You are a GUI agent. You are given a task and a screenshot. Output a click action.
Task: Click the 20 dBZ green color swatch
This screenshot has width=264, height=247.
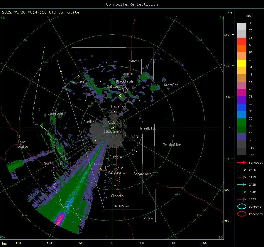242,122
